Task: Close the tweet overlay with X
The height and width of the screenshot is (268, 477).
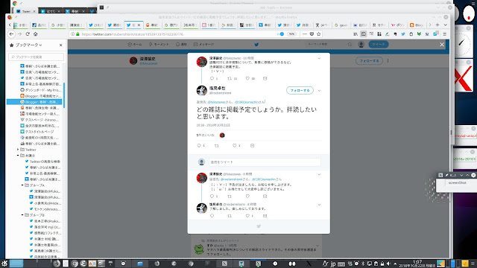Action: [x=442, y=45]
